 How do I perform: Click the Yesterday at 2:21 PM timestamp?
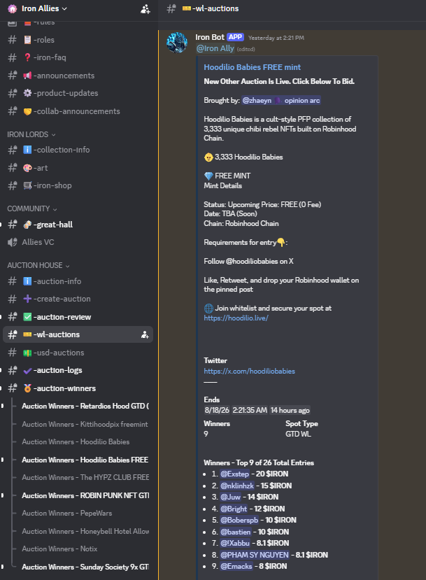276,38
